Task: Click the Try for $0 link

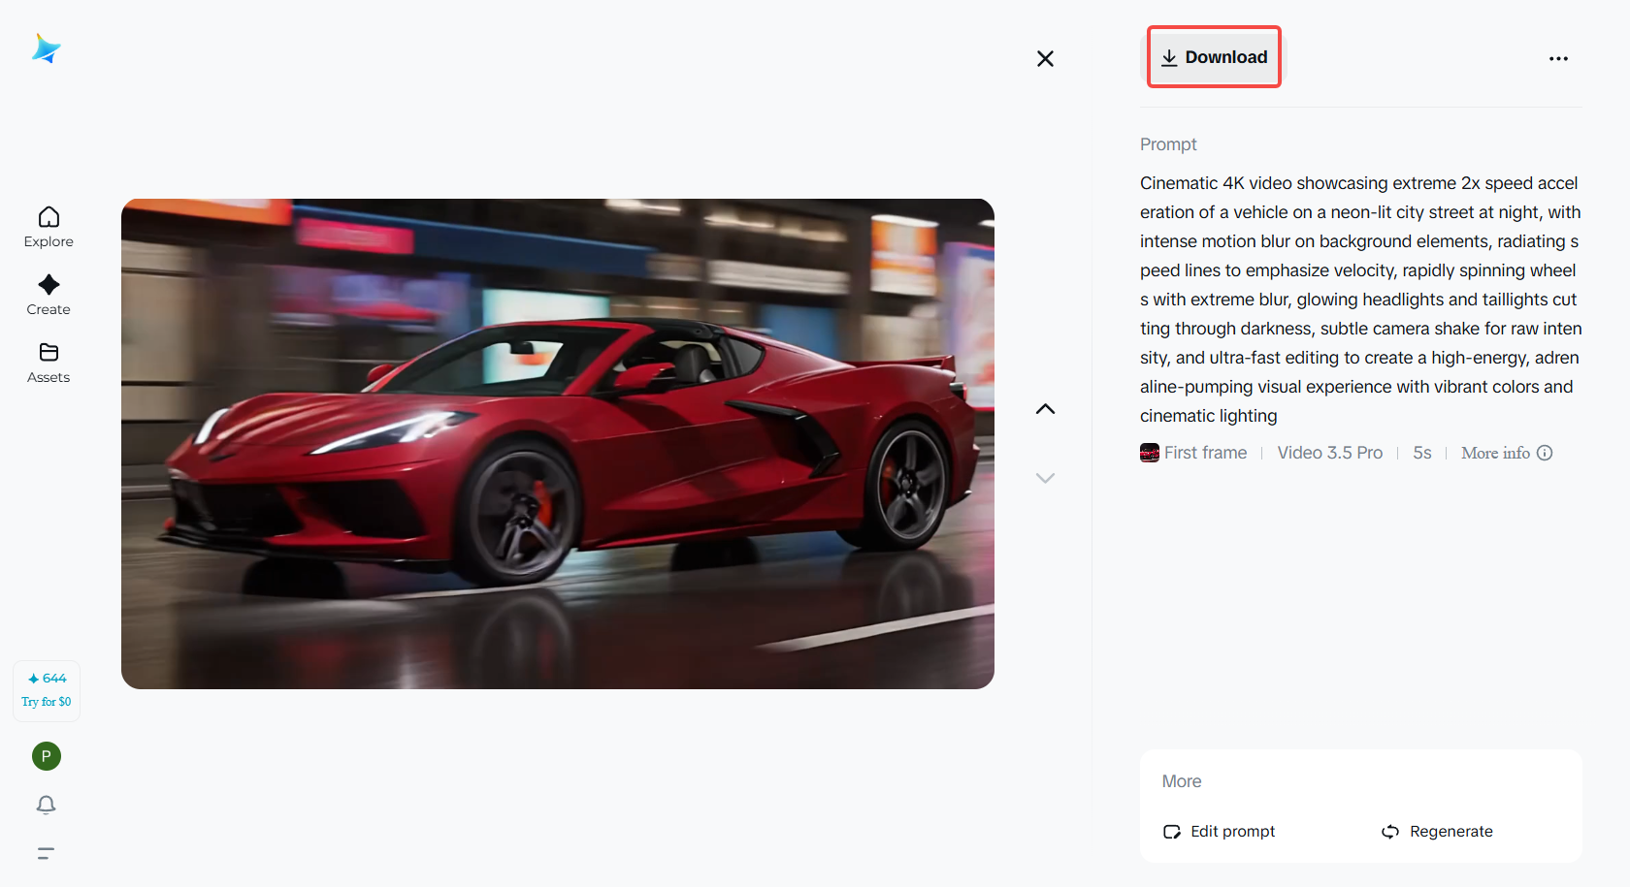Action: 46,701
